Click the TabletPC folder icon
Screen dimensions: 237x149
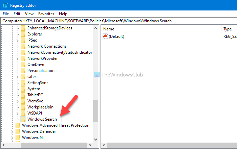pos(23,95)
